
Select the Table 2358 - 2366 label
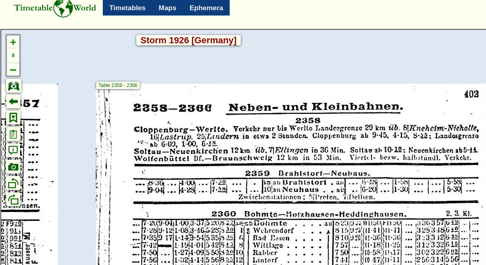click(x=118, y=85)
